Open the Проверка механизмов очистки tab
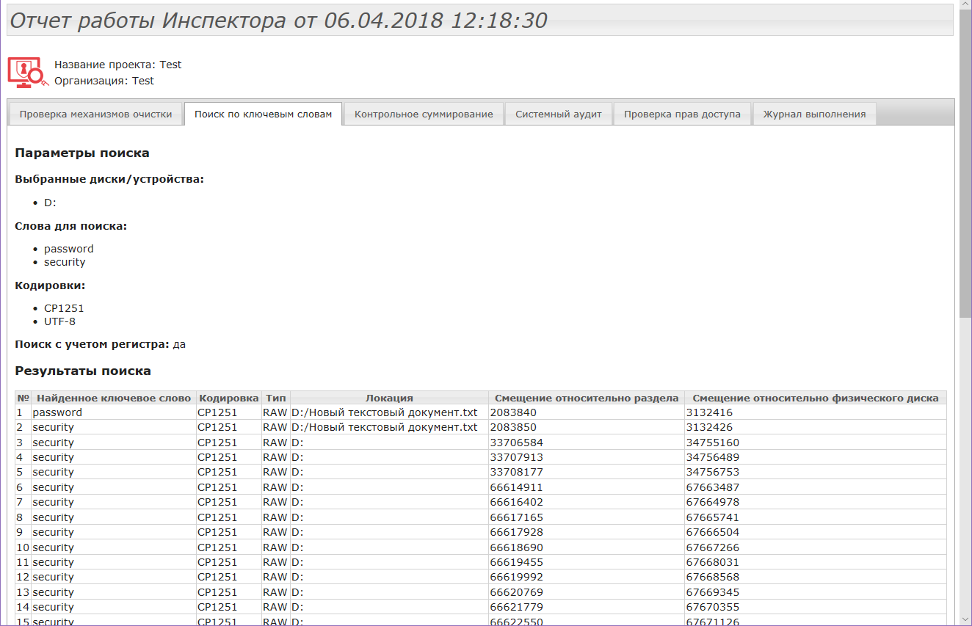The height and width of the screenshot is (626, 972). pos(95,114)
